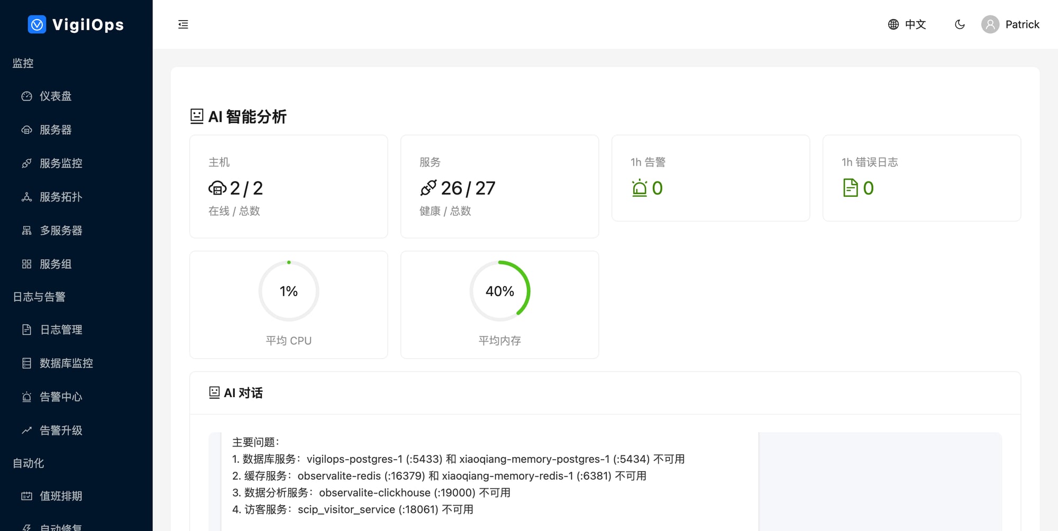
Task: Click the plug icon in 服务 card
Action: [x=428, y=188]
